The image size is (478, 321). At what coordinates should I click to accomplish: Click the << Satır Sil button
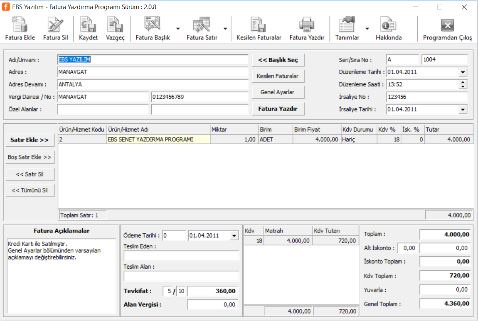coord(30,174)
